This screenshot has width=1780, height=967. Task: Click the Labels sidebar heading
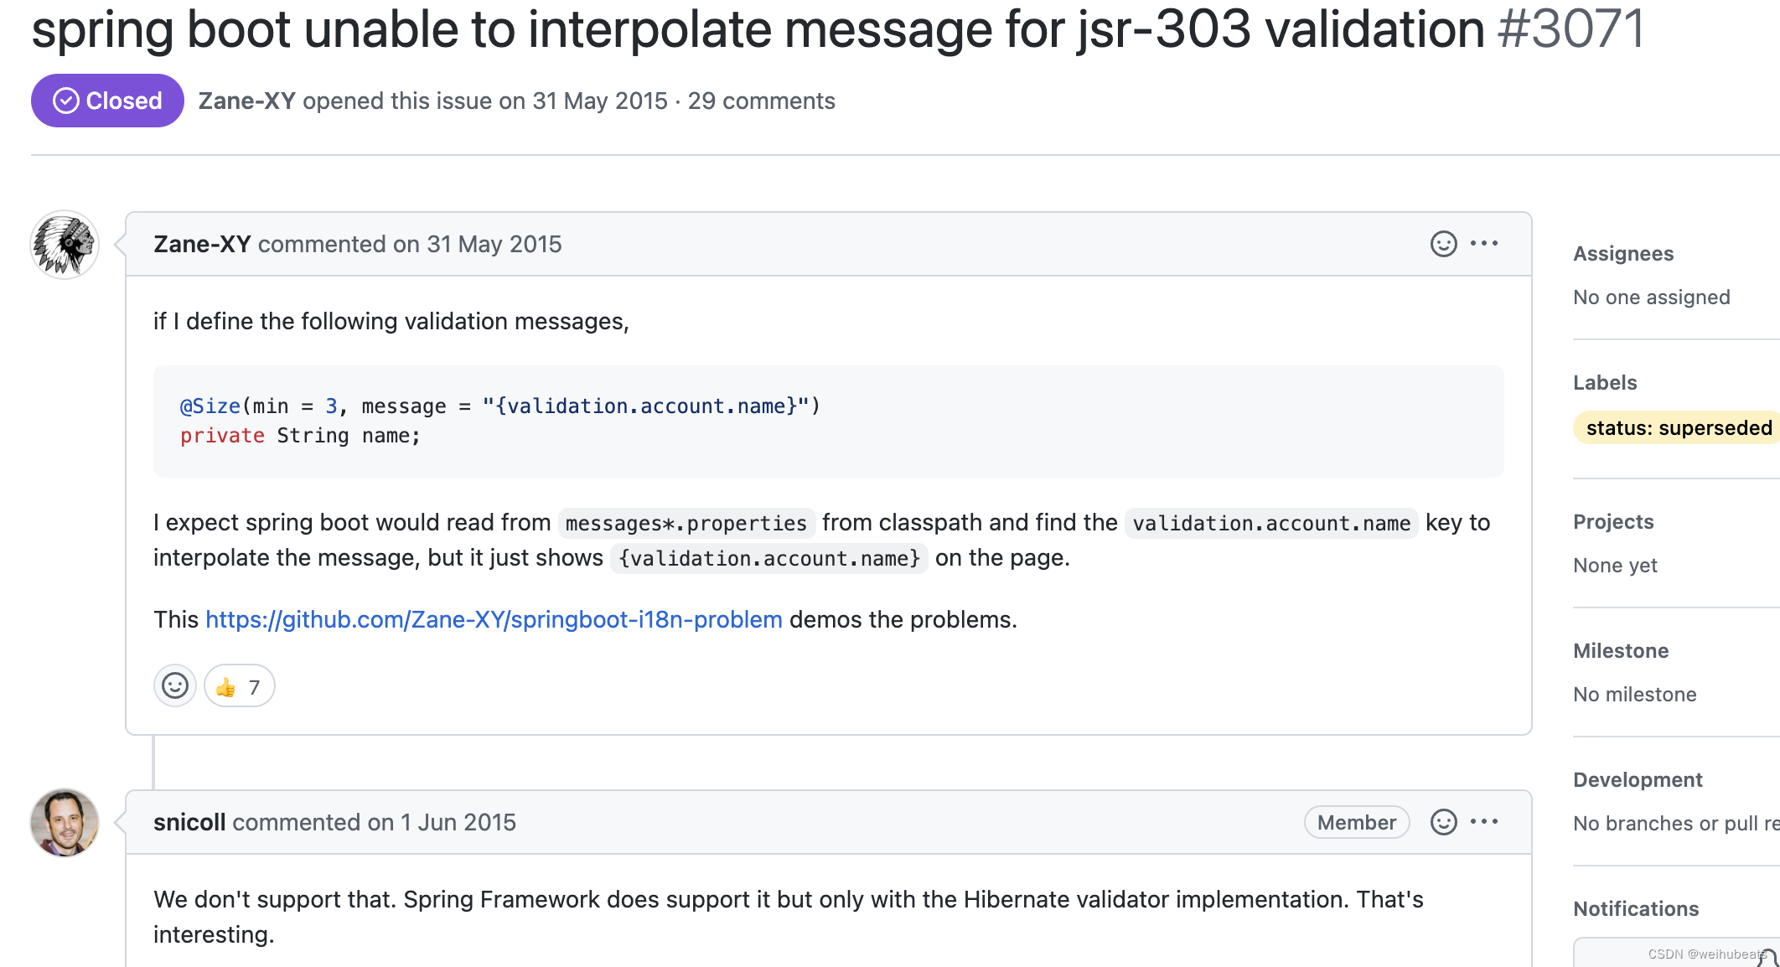[1605, 383]
